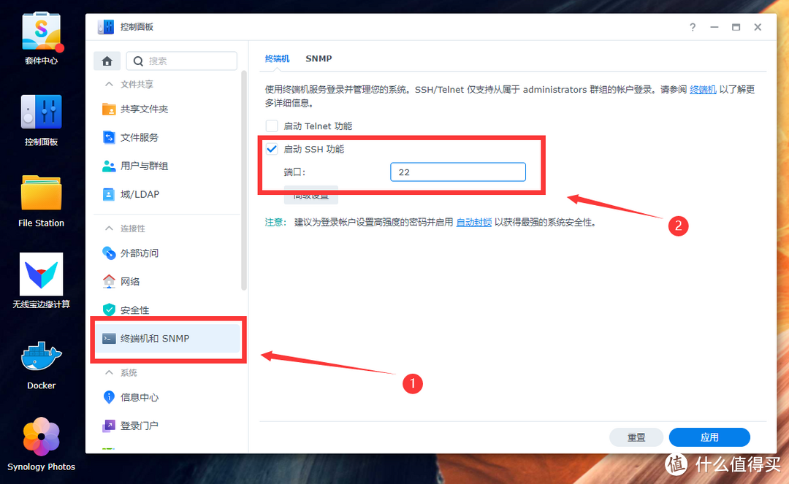The image size is (789, 484).
Task: Click the 搜索 search input field
Action: [x=182, y=61]
